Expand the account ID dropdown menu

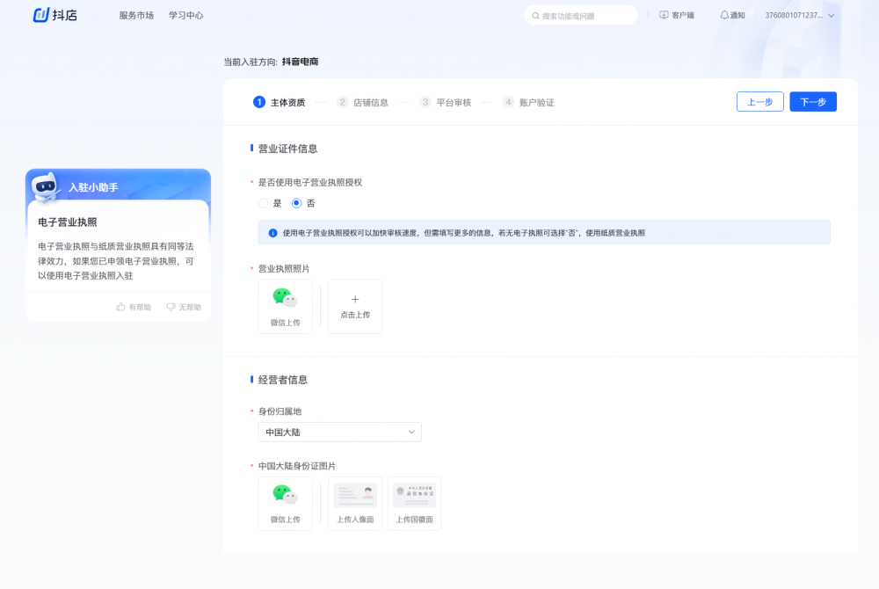tap(831, 15)
